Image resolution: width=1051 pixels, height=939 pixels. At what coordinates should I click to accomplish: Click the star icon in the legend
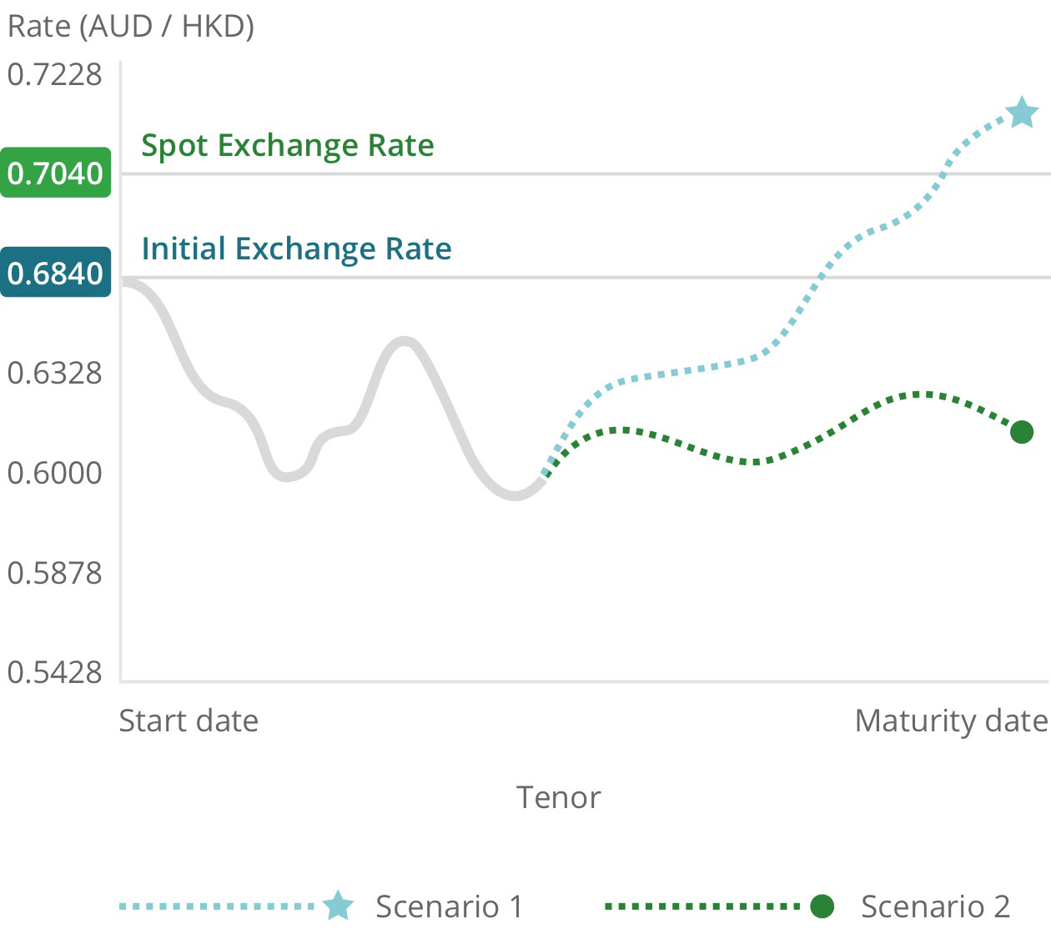pyautogui.click(x=338, y=906)
